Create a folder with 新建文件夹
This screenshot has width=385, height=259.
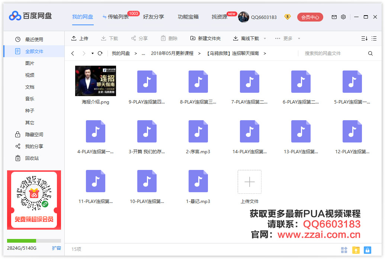pyautogui.click(x=205, y=39)
